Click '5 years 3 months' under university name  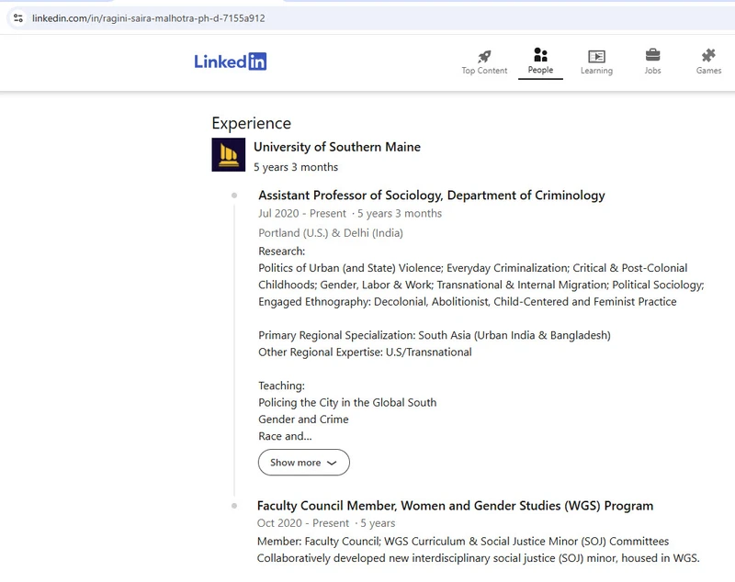(296, 167)
